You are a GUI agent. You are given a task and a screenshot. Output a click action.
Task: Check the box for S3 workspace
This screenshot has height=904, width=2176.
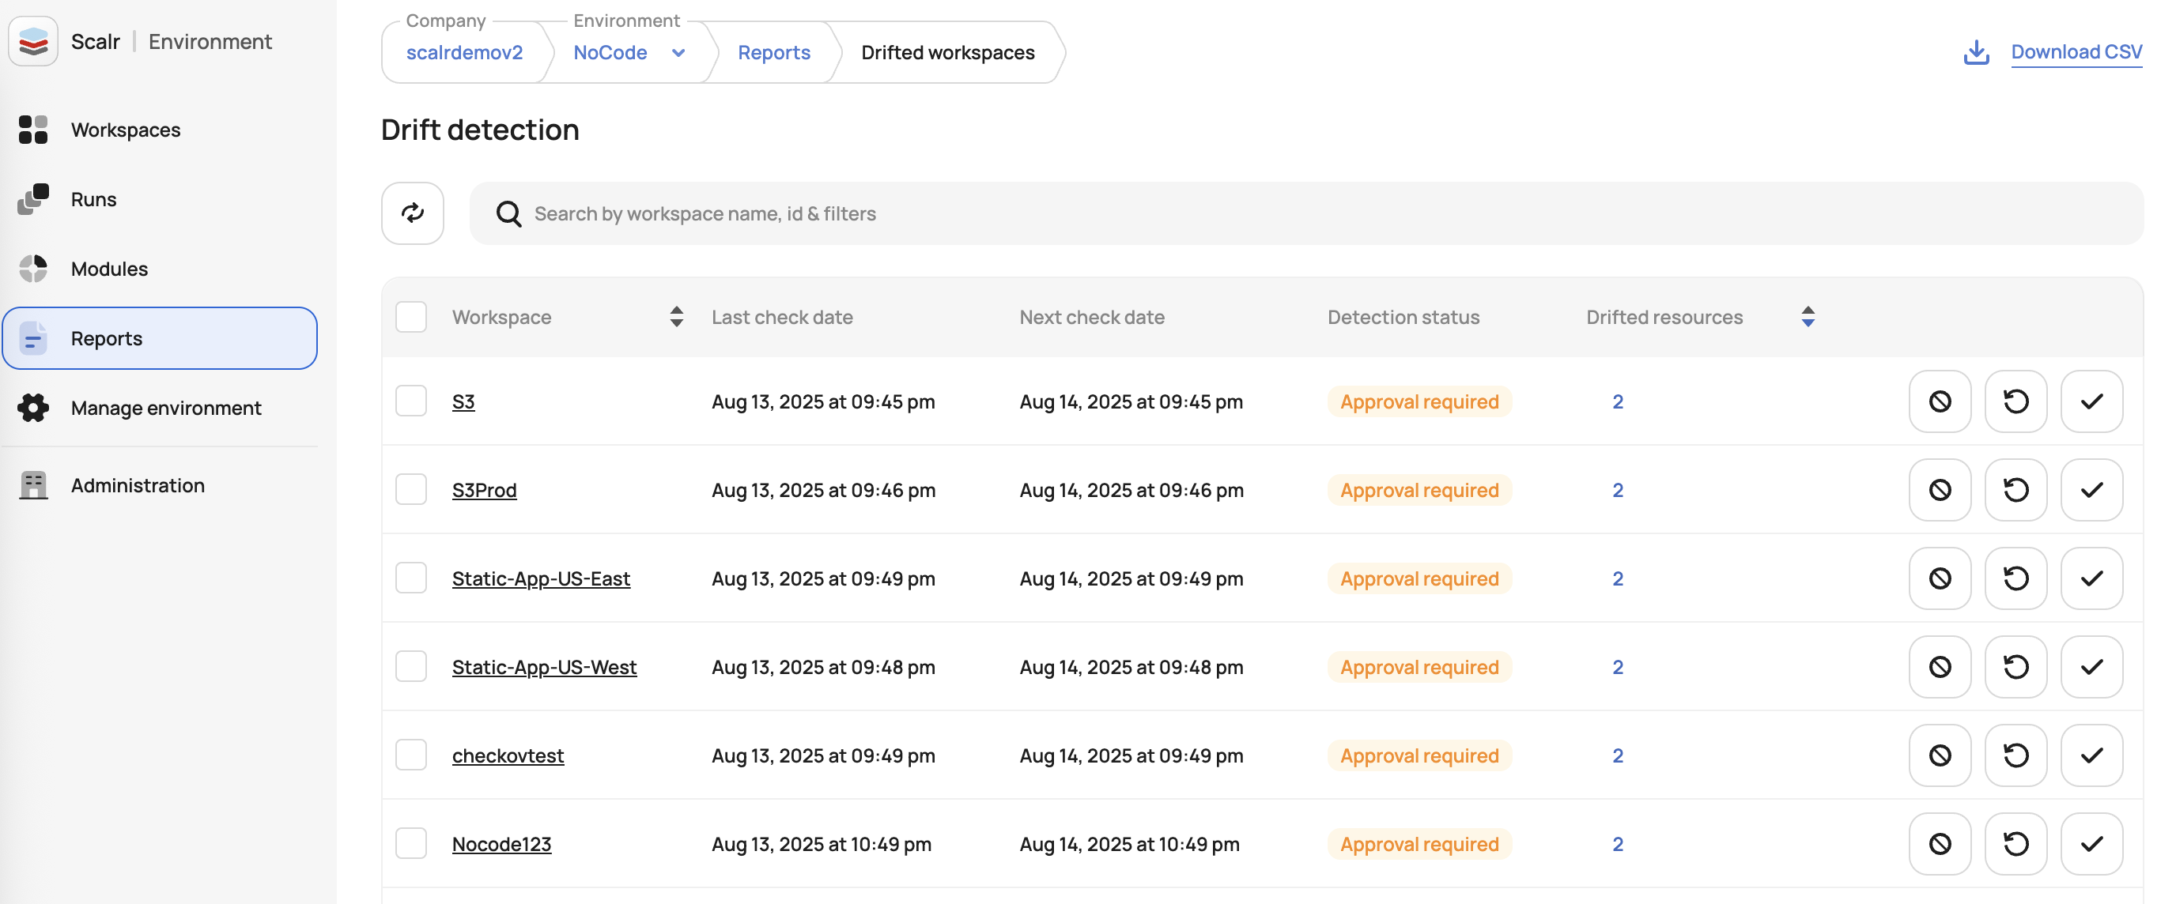(x=411, y=401)
